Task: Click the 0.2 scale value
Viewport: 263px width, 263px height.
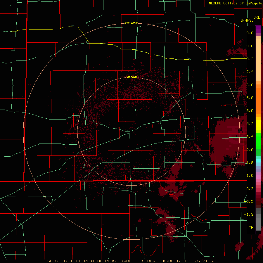Action: point(250,189)
